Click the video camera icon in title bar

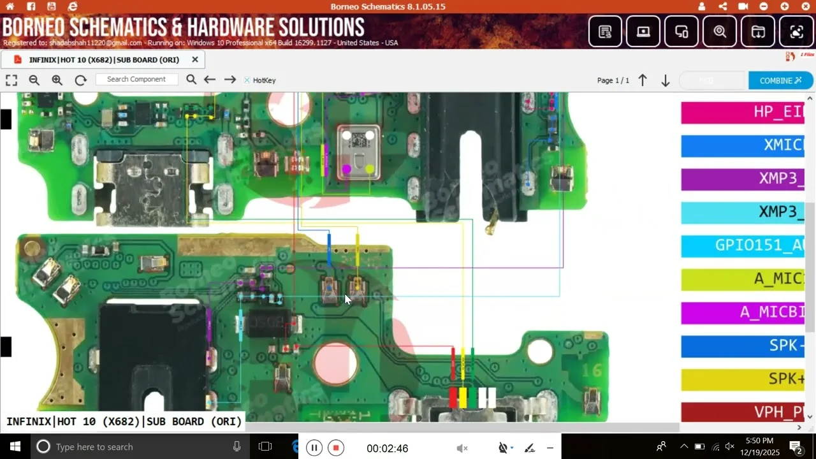pyautogui.click(x=743, y=6)
